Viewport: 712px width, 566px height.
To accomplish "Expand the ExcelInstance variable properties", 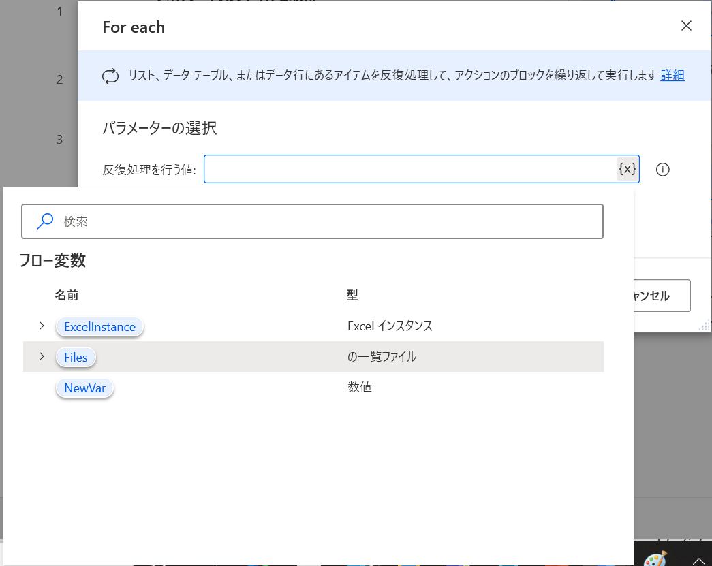I will pyautogui.click(x=41, y=326).
